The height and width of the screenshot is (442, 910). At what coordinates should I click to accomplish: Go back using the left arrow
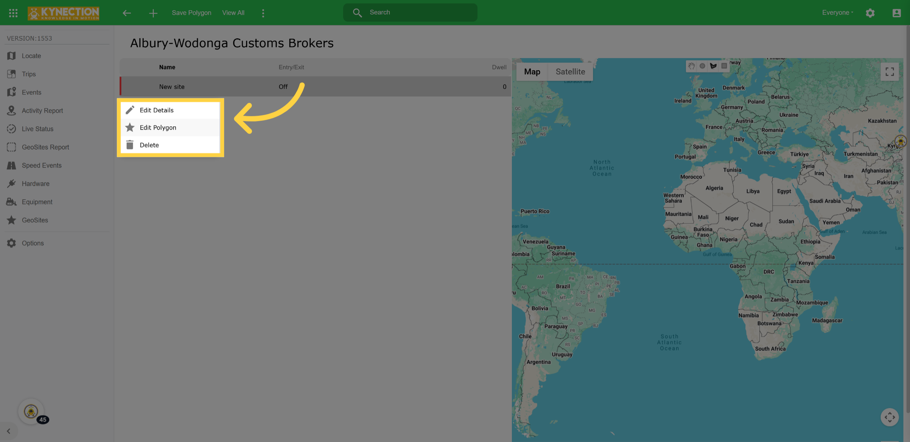127,13
